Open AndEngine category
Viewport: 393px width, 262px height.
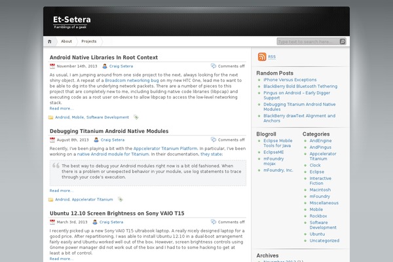320,141
